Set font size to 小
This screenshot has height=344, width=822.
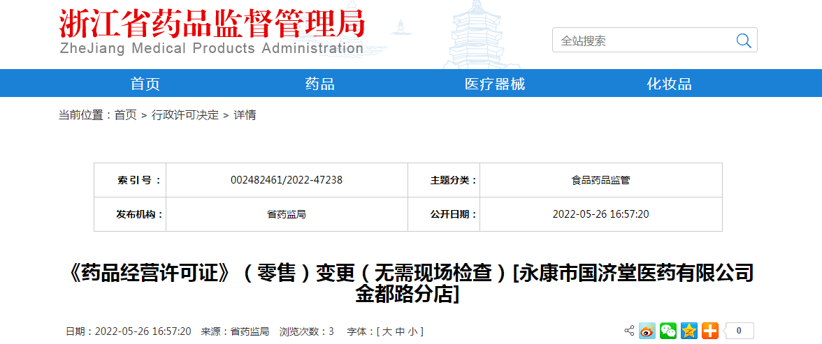click(x=412, y=331)
